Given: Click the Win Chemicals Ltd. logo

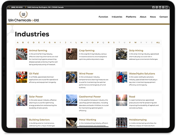Looking at the screenshot, I should (x=24, y=16).
